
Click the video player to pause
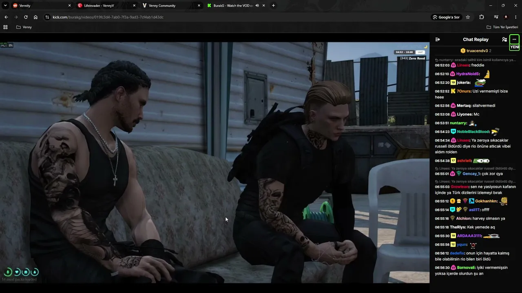(215, 162)
